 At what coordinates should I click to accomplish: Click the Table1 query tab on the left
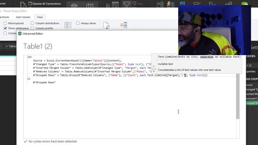coord(11,46)
